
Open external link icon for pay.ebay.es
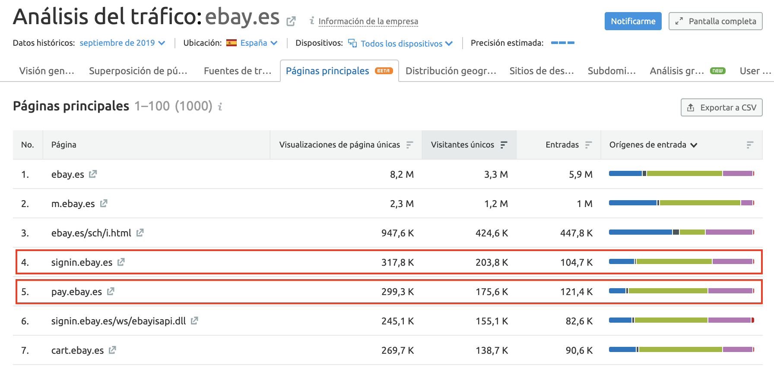coord(111,291)
